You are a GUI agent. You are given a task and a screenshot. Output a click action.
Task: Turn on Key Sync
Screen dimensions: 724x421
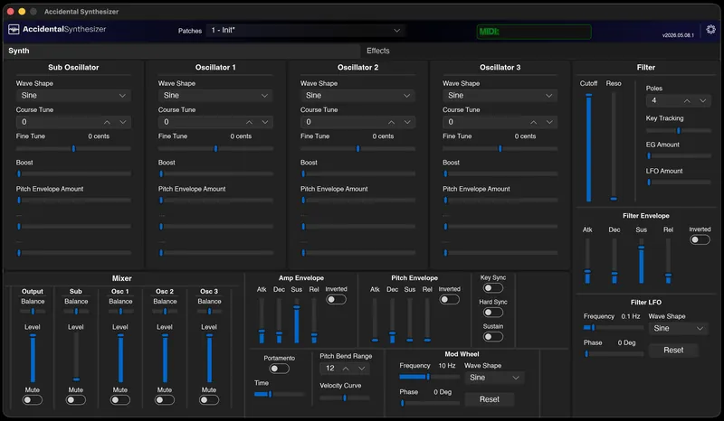(x=492, y=287)
